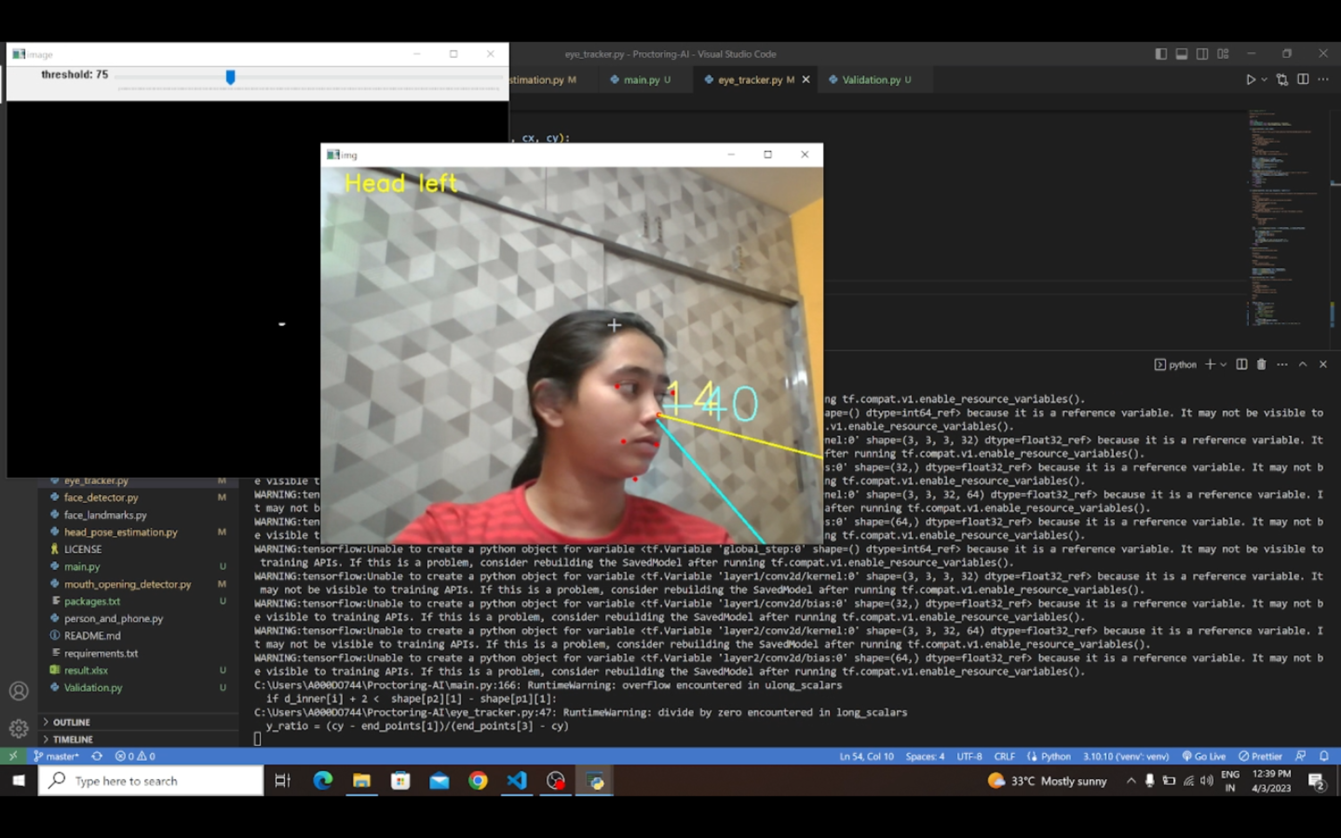Open the Manage gear icon
The height and width of the screenshot is (838, 1341).
tap(19, 728)
